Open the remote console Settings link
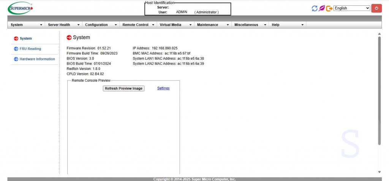The height and width of the screenshot is (181, 389). (x=163, y=88)
